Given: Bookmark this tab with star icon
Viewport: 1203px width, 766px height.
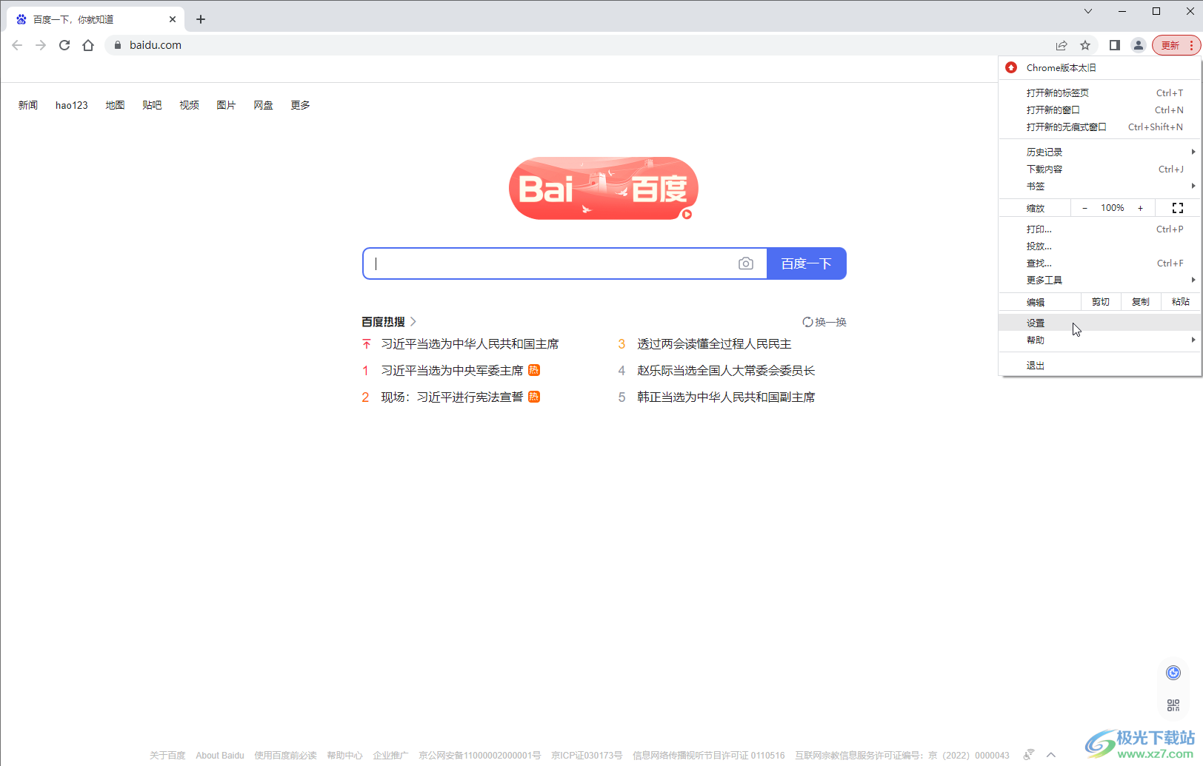Looking at the screenshot, I should point(1085,45).
